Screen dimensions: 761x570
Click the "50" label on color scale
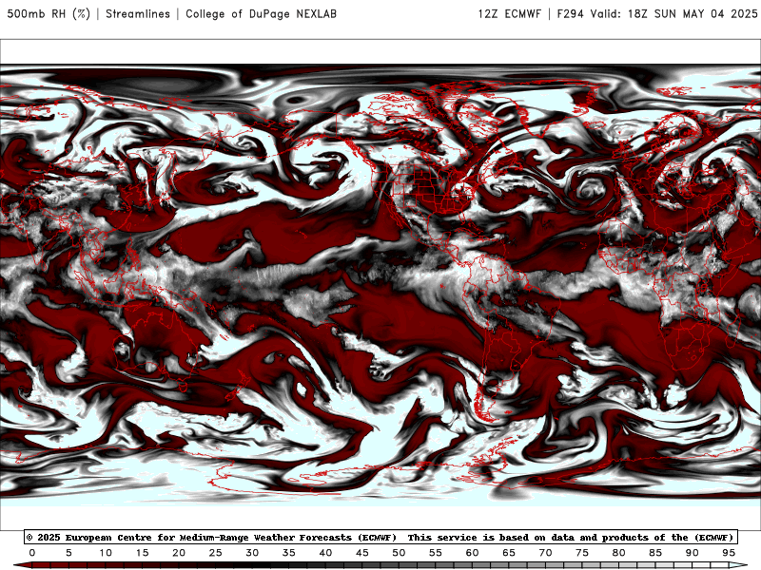399,553
